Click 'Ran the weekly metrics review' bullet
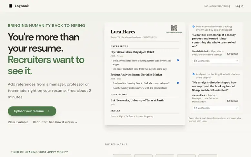Image resolution: width=251 pixels, height=157 pixels. 140,88
